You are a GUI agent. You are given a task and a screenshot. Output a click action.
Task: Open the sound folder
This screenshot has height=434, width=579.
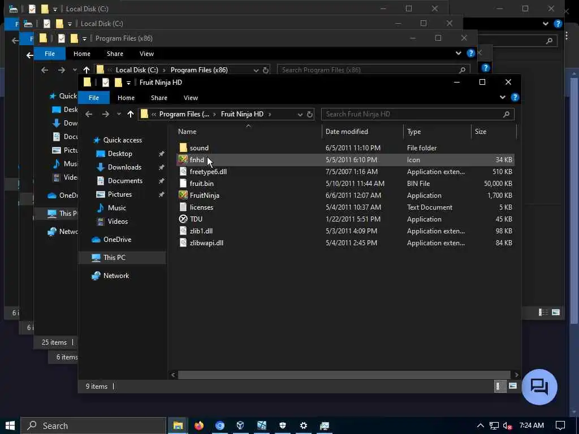[x=199, y=148]
